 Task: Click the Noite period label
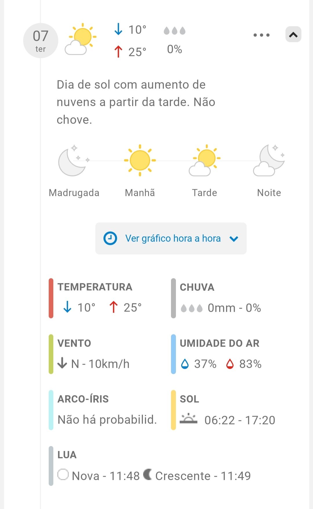[x=269, y=193]
